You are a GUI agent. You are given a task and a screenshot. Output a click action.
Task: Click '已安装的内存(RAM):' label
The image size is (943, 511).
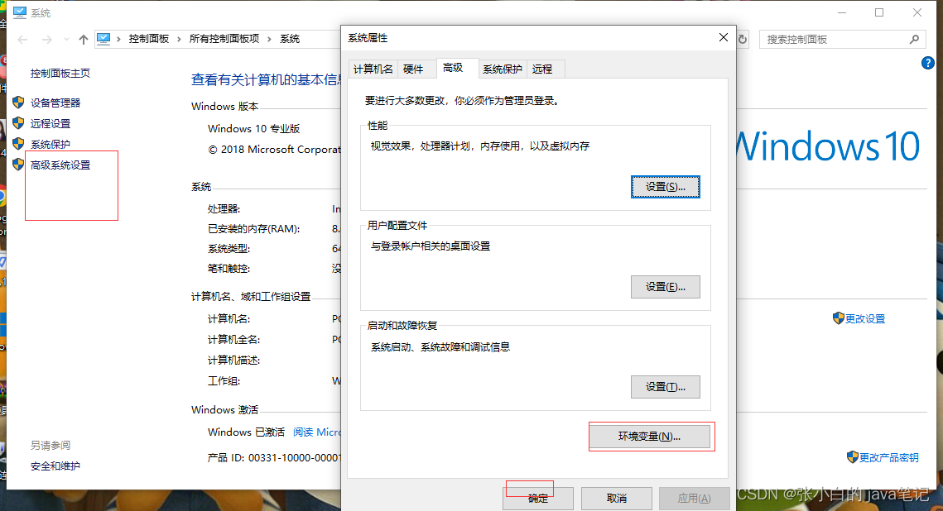254,229
